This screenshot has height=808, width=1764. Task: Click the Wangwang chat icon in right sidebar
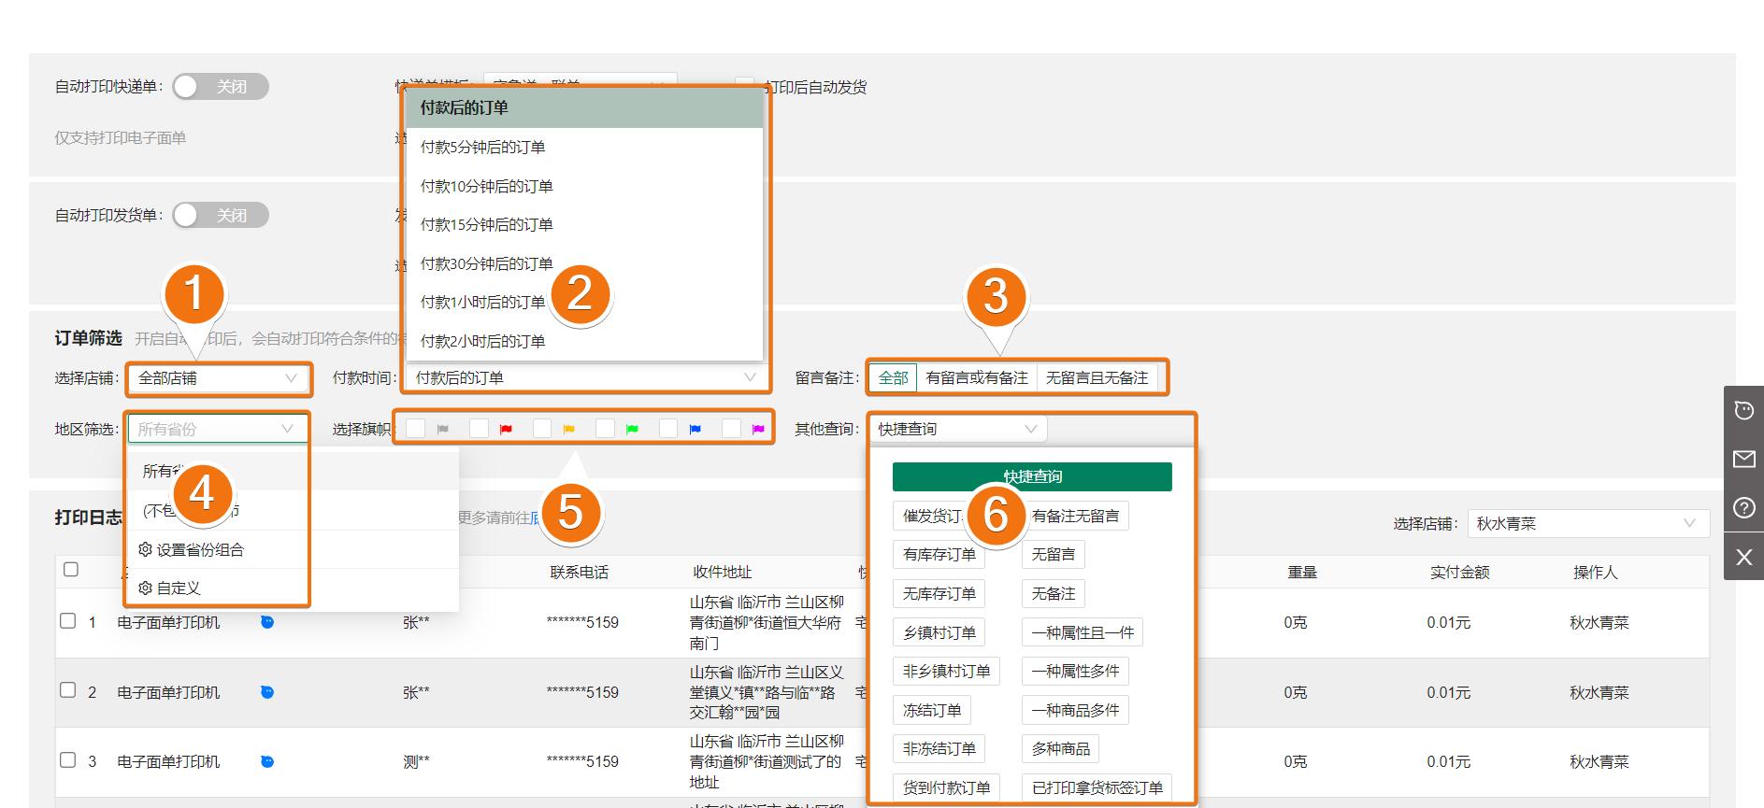click(x=1743, y=410)
